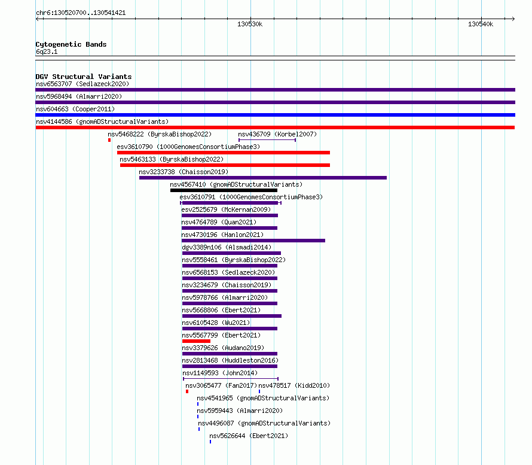Open nsv4567410 (gnomADStructuralVariants) label
Screen dimensions: 532x465
tap(236, 184)
